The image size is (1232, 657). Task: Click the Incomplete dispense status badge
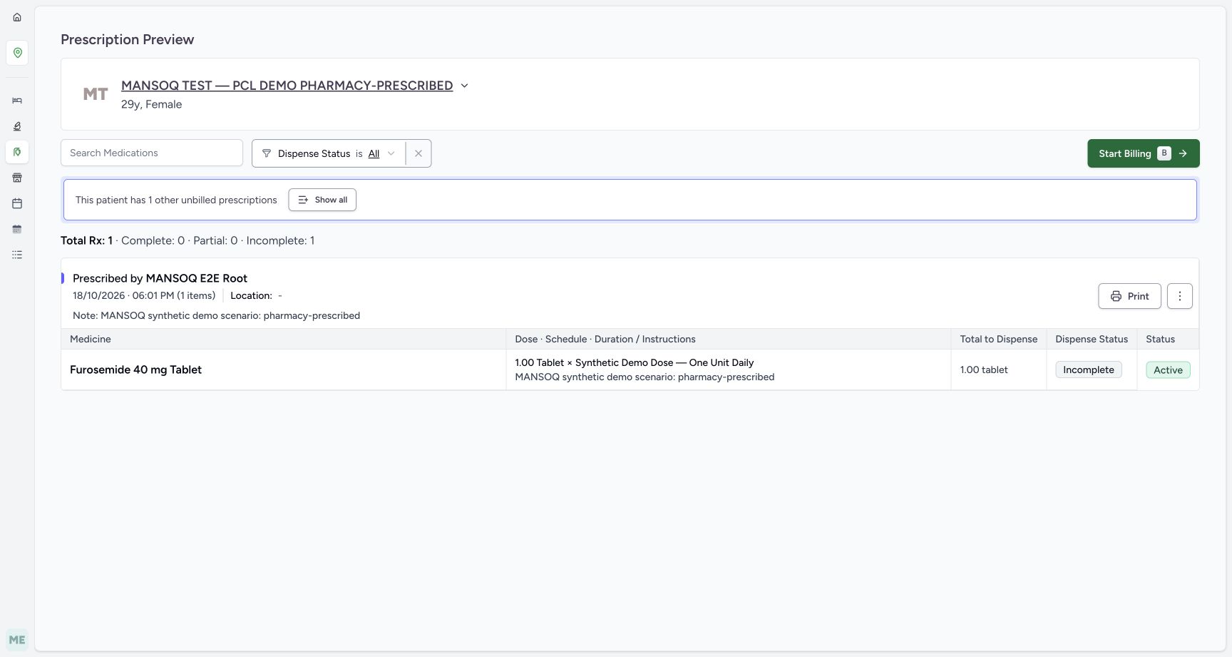1089,370
